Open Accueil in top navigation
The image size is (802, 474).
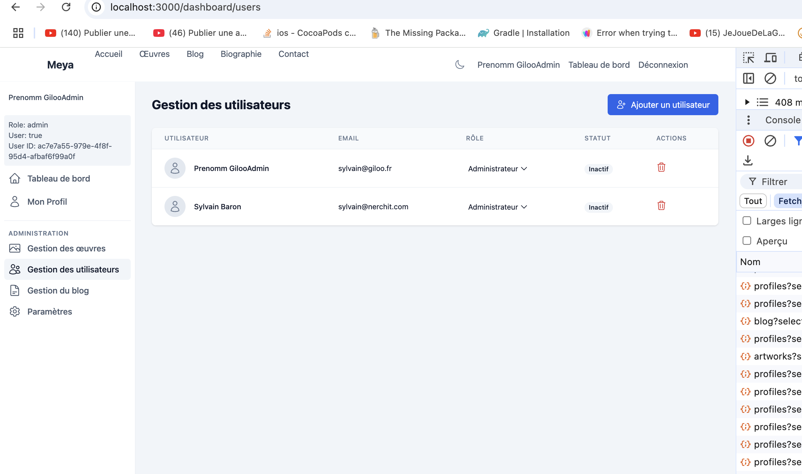[109, 54]
